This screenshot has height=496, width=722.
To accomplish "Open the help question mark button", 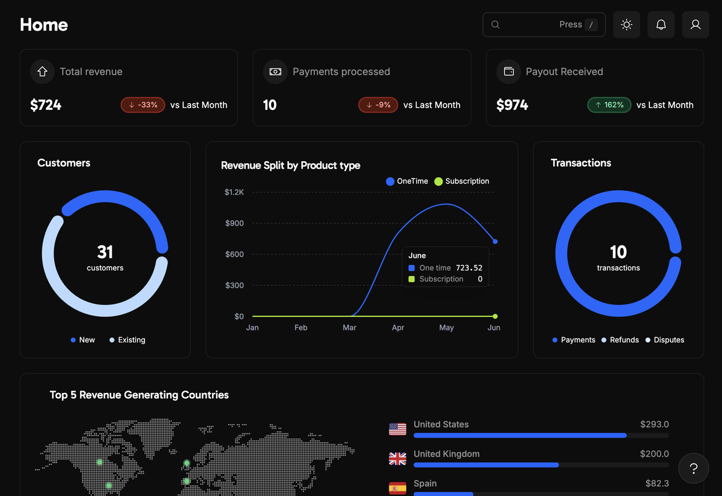I will [x=693, y=468].
